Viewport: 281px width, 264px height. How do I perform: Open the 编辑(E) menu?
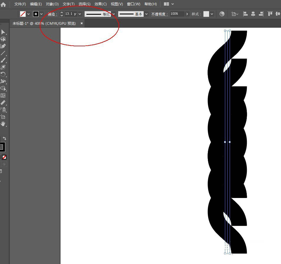(36, 4)
